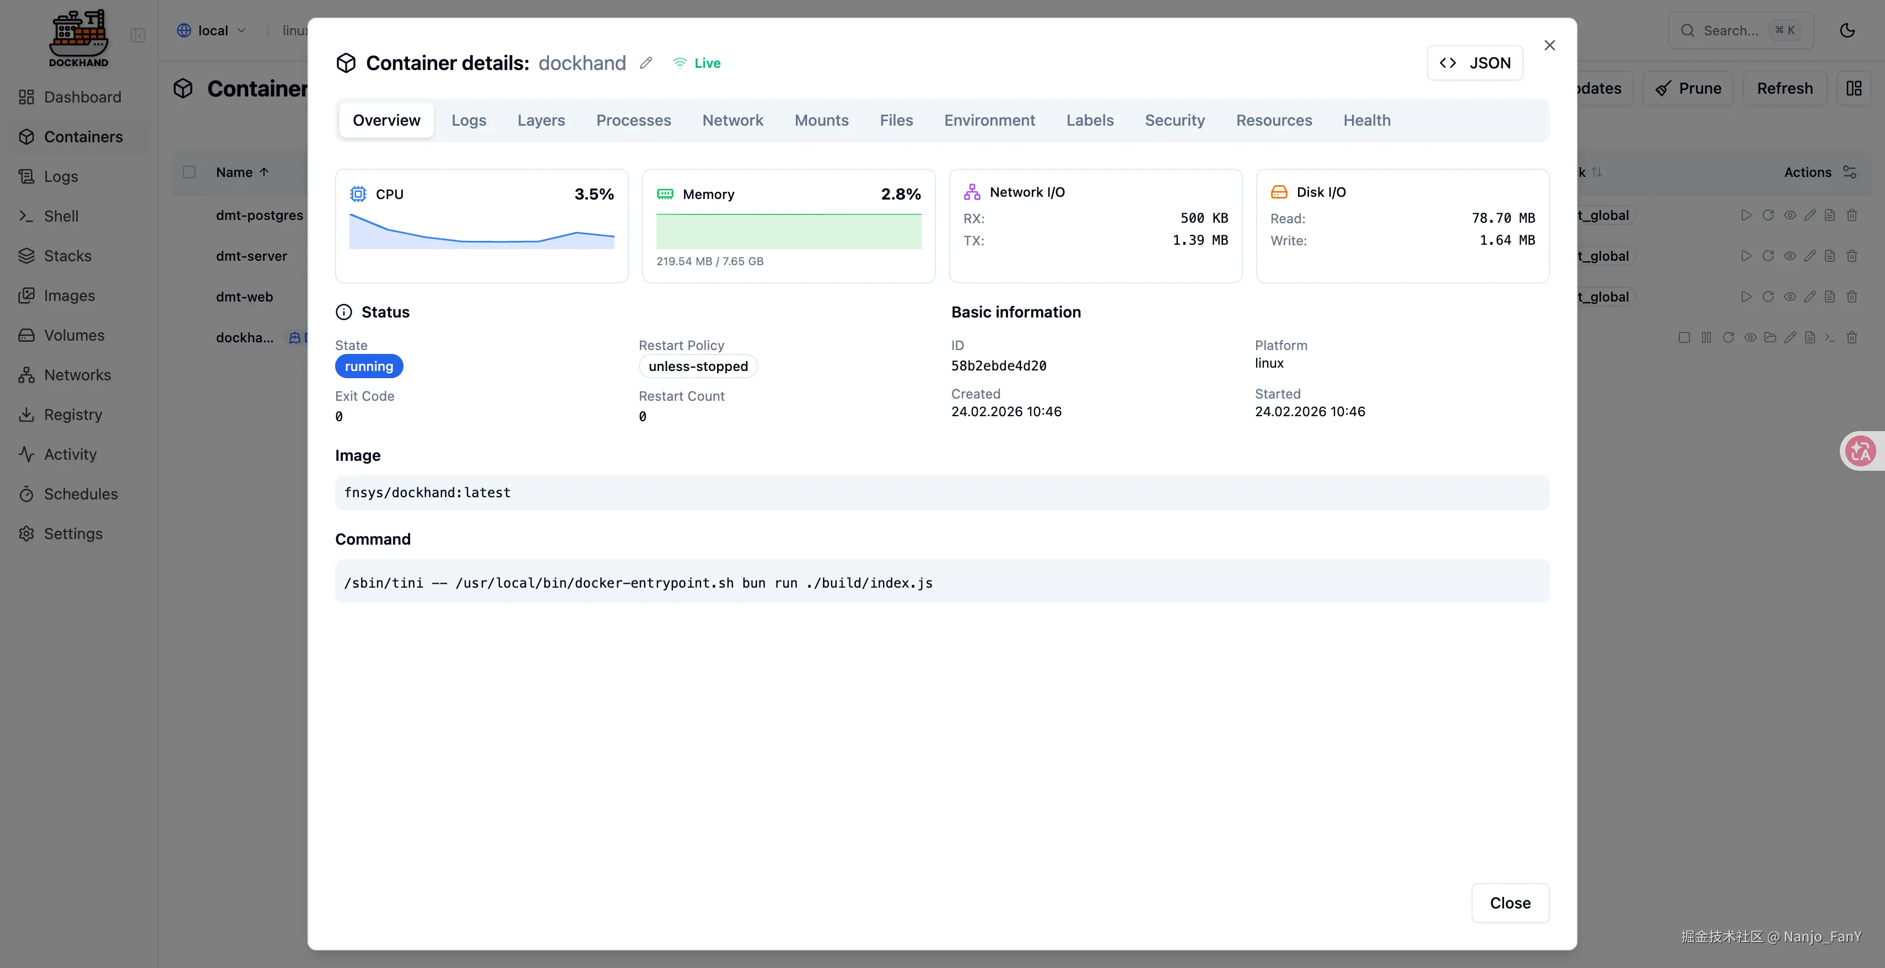This screenshot has width=1885, height=968.
Task: Open the Actions column settings icon
Action: 1849,172
